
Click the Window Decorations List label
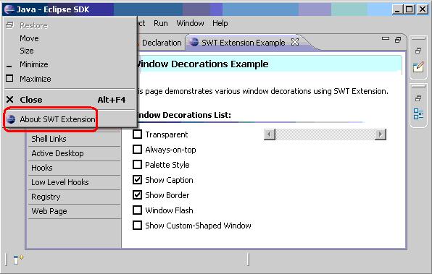click(x=184, y=115)
